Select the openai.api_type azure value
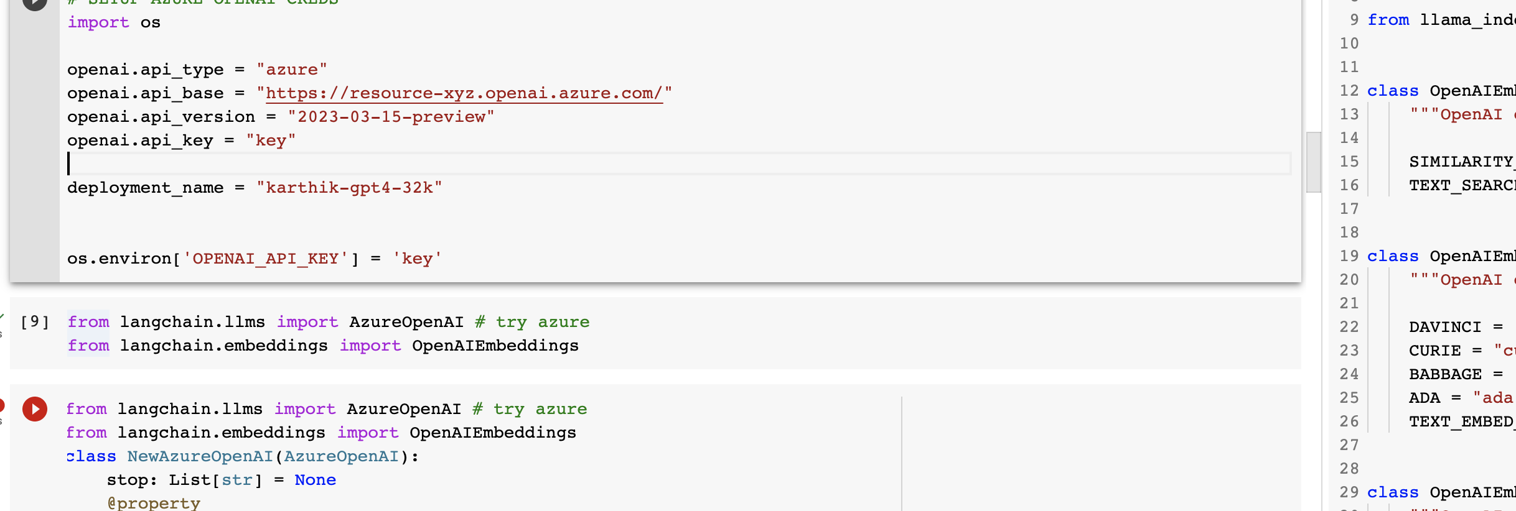 point(292,69)
